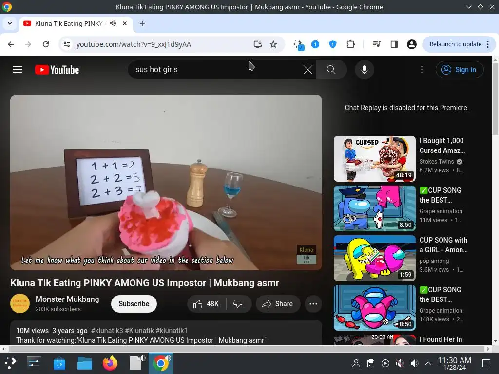The height and width of the screenshot is (374, 499).
Task: Open the 11M views CUP SONG thumbnail
Action: [375, 208]
